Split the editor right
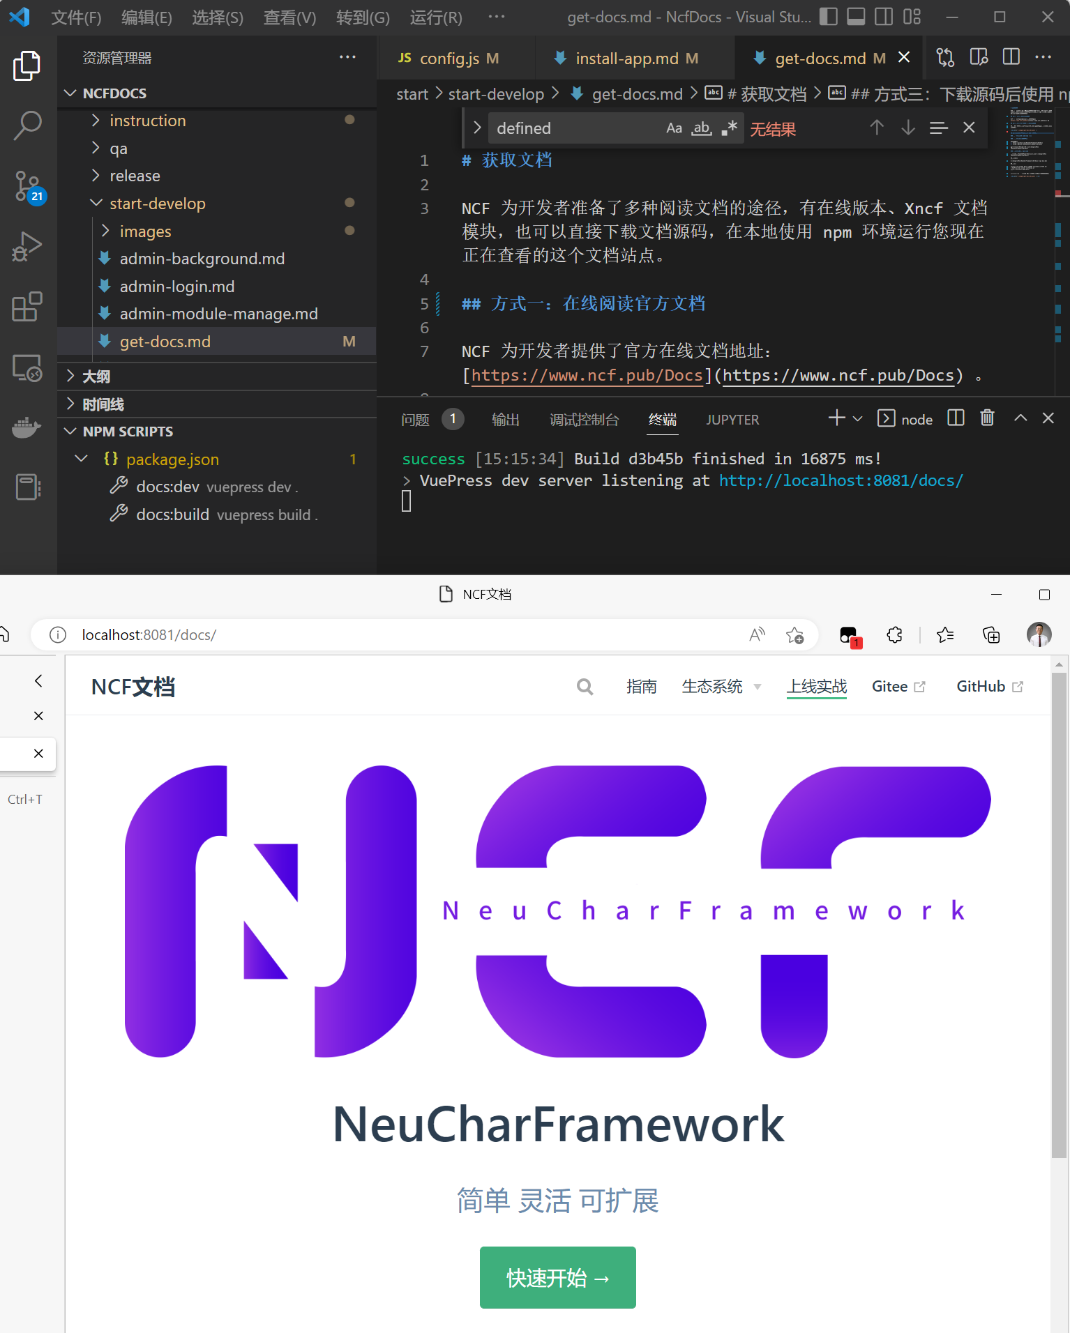 [x=1011, y=57]
